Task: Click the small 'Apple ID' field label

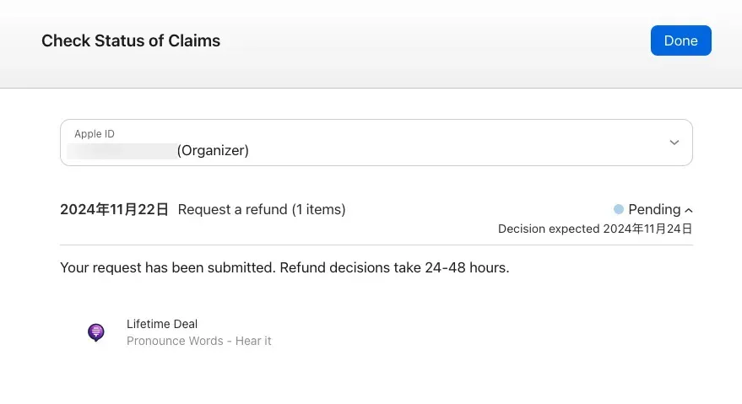Action: 95,134
